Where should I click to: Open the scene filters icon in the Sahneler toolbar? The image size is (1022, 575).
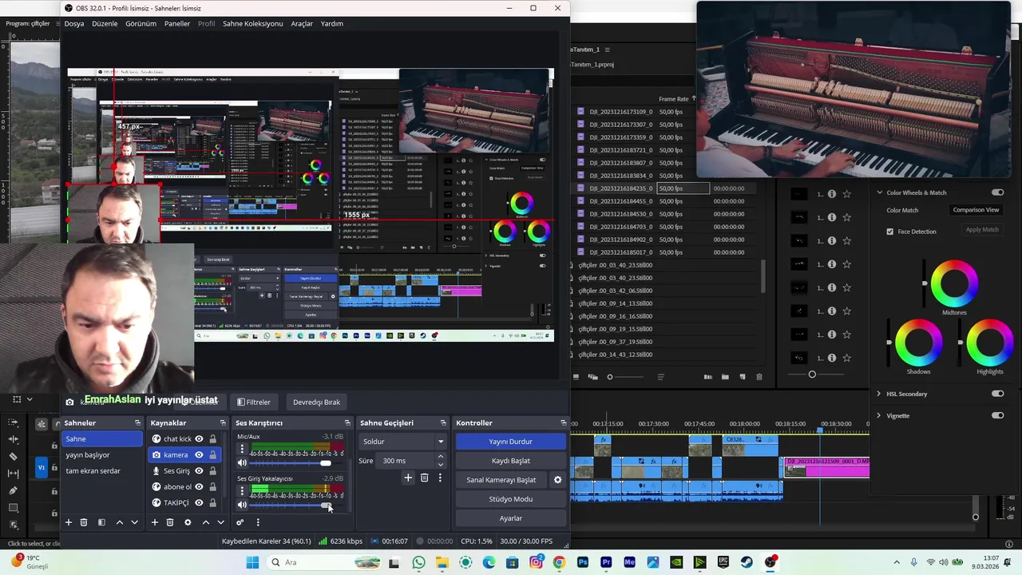click(101, 522)
